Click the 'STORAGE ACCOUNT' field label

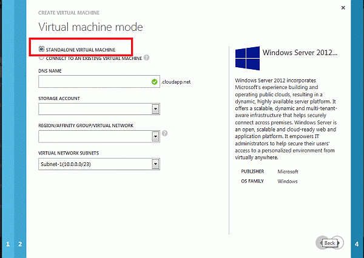[59, 99]
